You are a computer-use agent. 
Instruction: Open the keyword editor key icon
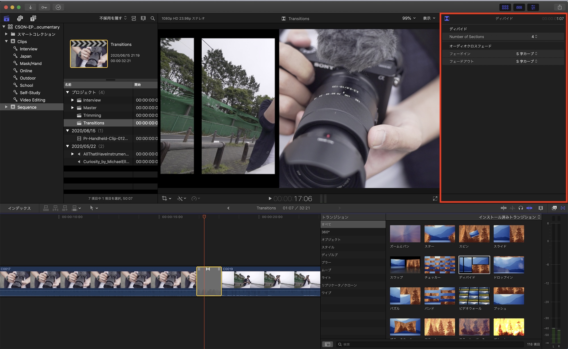[44, 7]
